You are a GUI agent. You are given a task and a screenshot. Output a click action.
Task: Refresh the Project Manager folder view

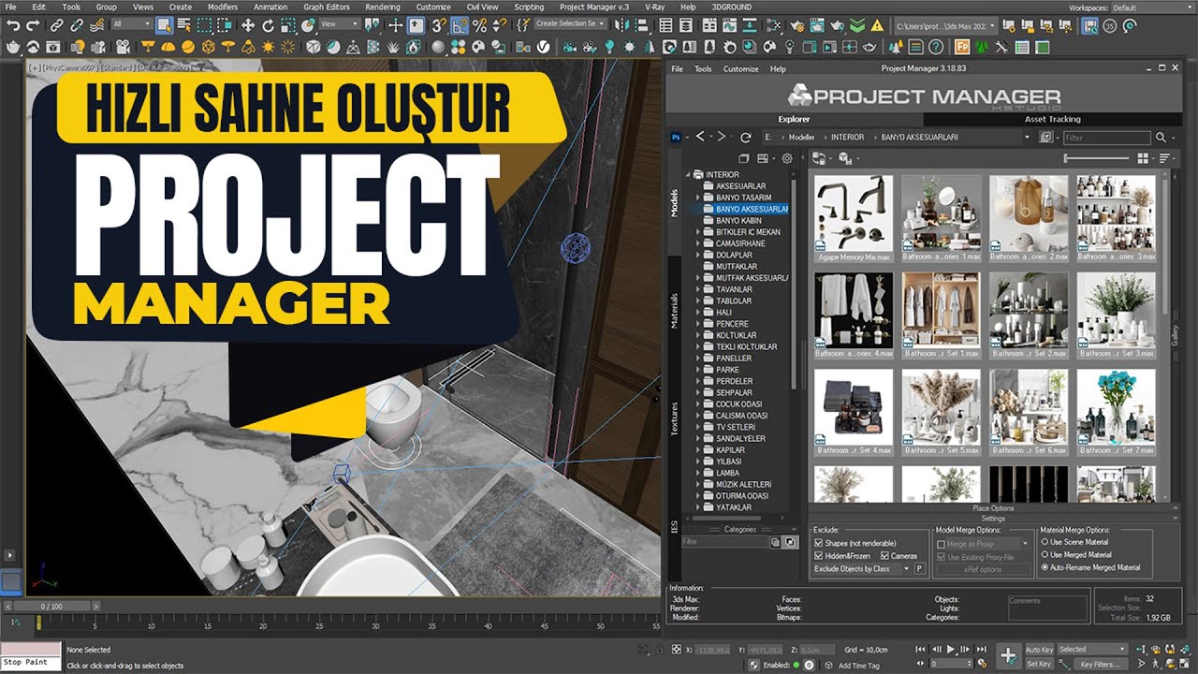tap(745, 137)
